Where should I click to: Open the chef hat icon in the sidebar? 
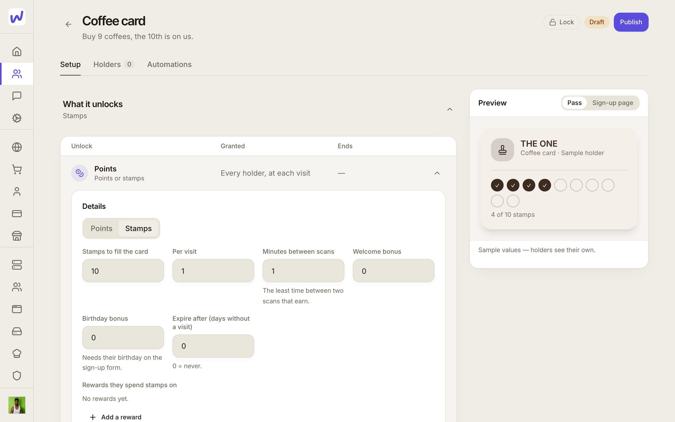[x=17, y=353]
